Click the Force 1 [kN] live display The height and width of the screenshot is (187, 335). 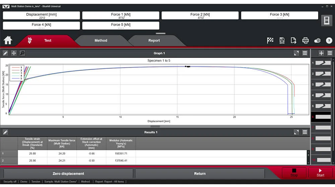coord(121,15)
